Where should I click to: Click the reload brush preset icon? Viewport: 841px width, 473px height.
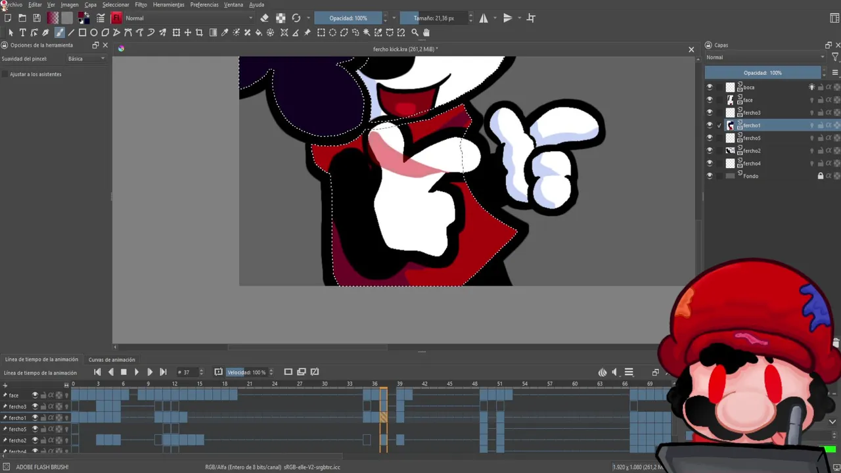pos(296,18)
